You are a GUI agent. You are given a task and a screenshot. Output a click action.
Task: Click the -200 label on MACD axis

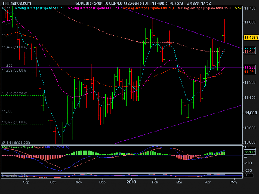[x=248, y=170]
